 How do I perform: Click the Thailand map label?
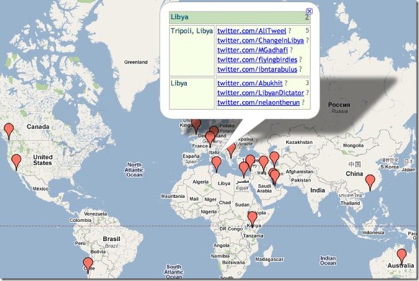[350, 203]
